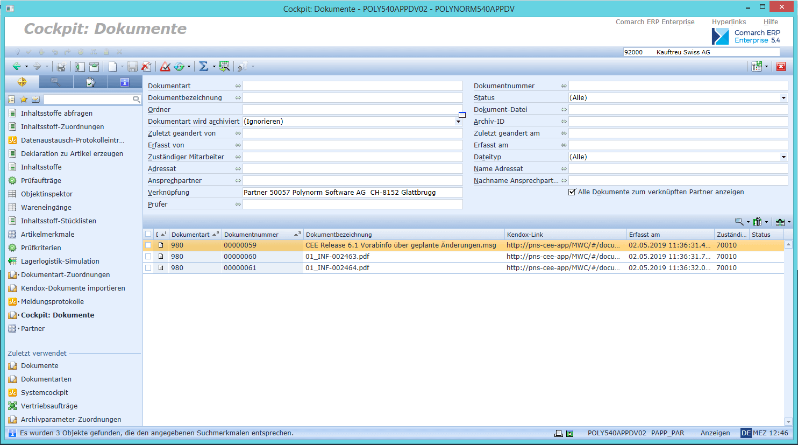Switch to the clipboard tasks tab

[x=90, y=82]
